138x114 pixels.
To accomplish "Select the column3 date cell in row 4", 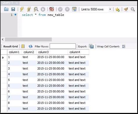I will pyautogui.click(x=52, y=74).
